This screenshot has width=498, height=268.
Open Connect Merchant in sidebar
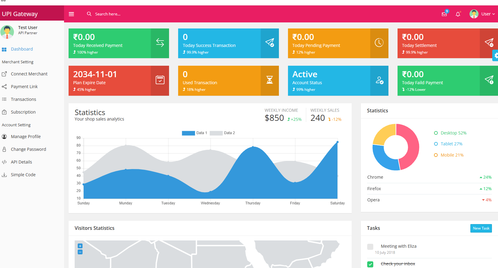pyautogui.click(x=29, y=74)
